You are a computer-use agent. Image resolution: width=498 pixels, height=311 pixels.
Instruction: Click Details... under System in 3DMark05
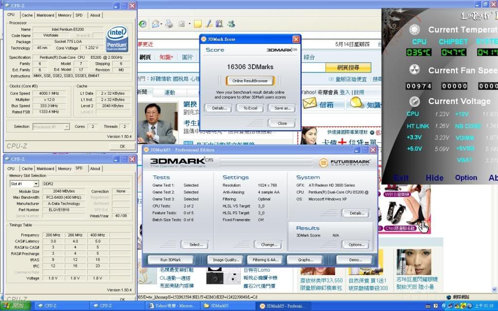356,213
